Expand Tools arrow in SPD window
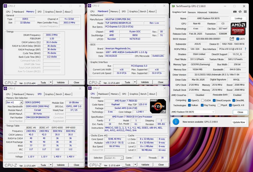Screen dimensions: 253x172 pyautogui.click(x=51, y=165)
